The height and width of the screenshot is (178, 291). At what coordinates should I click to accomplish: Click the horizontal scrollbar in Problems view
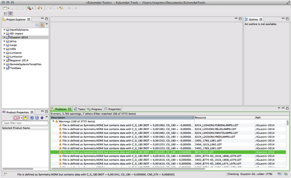[128, 168]
